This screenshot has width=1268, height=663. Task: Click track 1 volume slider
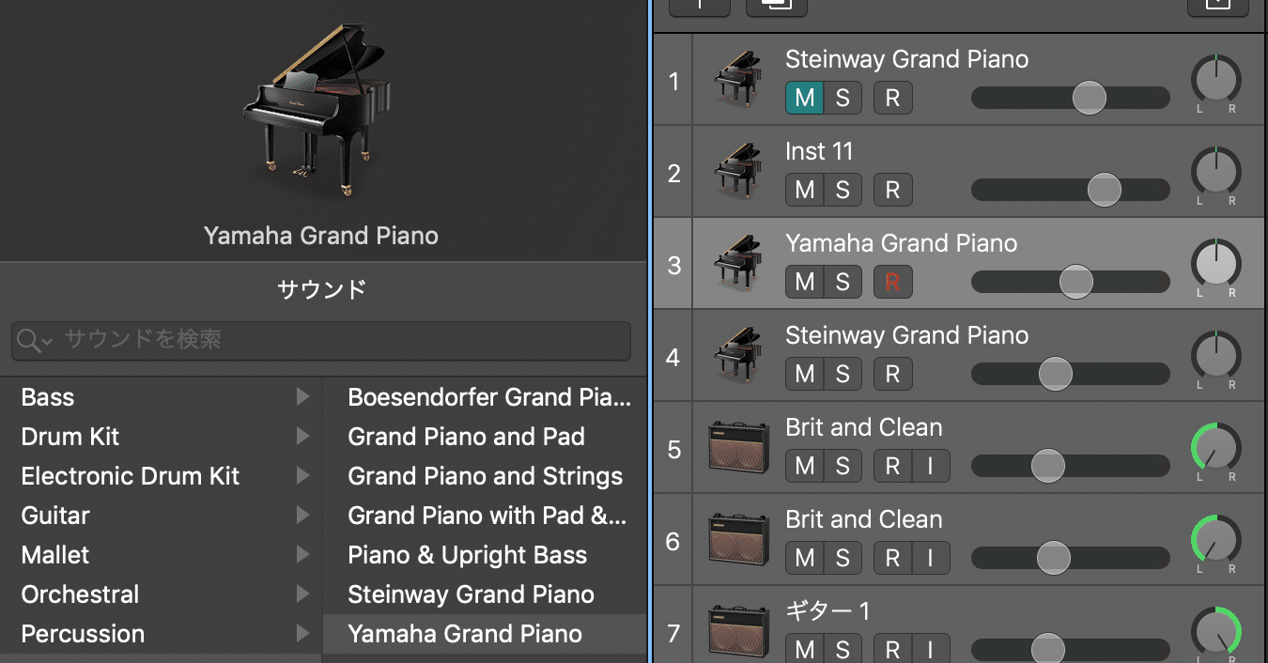tap(1071, 98)
